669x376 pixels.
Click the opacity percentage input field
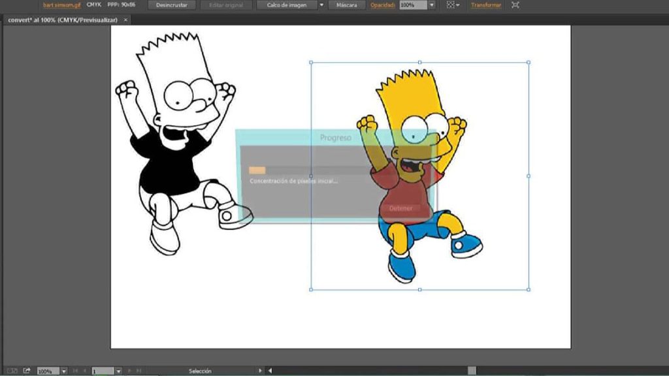coord(413,5)
